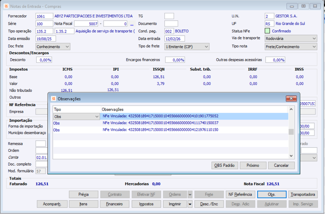325x214 pixels.
Task: Click the Próximo button
Action: (x=253, y=166)
